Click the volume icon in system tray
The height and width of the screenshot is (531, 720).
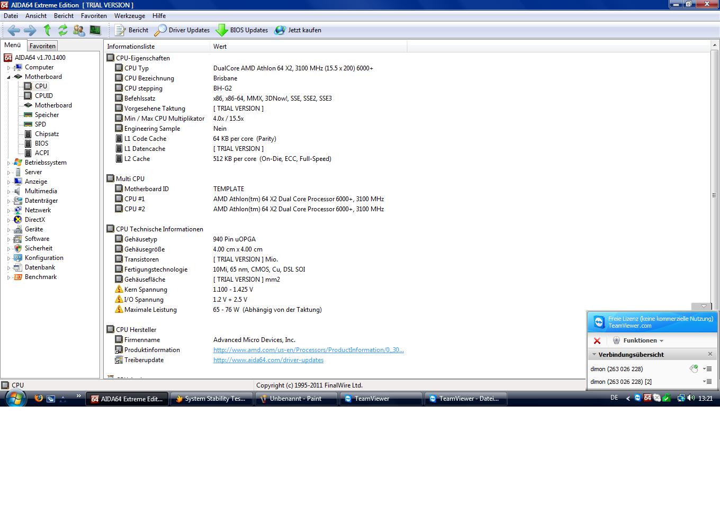pos(691,398)
